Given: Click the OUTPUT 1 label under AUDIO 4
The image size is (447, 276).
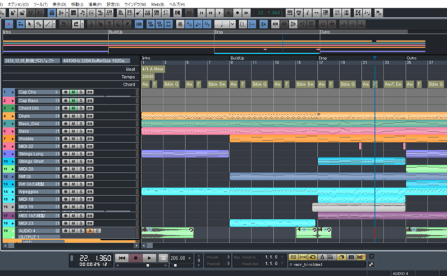Looking at the screenshot, I should pos(29,237).
